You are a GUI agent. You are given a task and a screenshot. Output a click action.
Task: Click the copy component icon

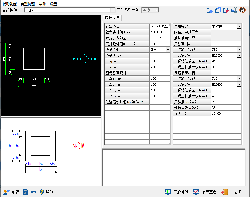(218, 10)
